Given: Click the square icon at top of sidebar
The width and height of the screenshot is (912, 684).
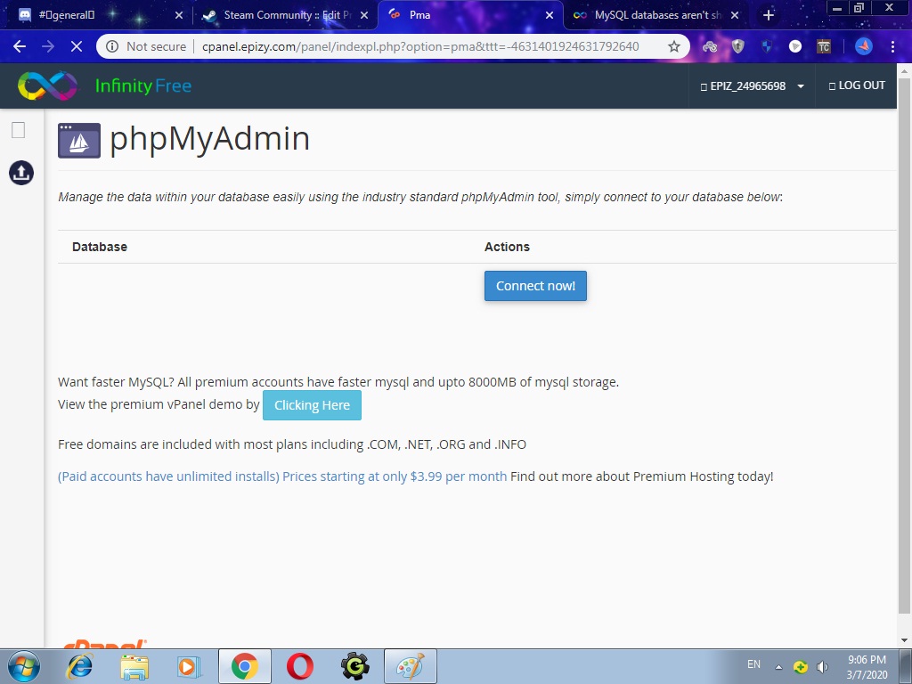Looking at the screenshot, I should pos(18,130).
